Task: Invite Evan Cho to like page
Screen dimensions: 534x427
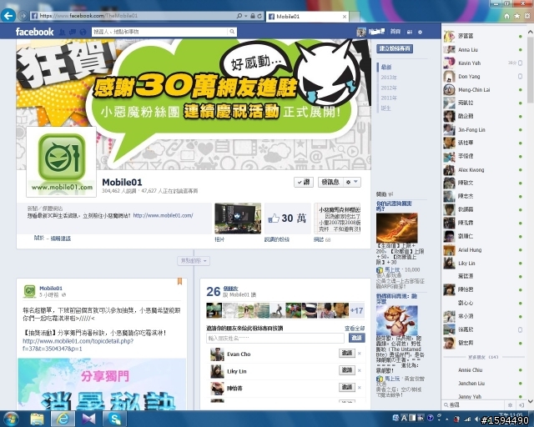Action: coord(347,353)
